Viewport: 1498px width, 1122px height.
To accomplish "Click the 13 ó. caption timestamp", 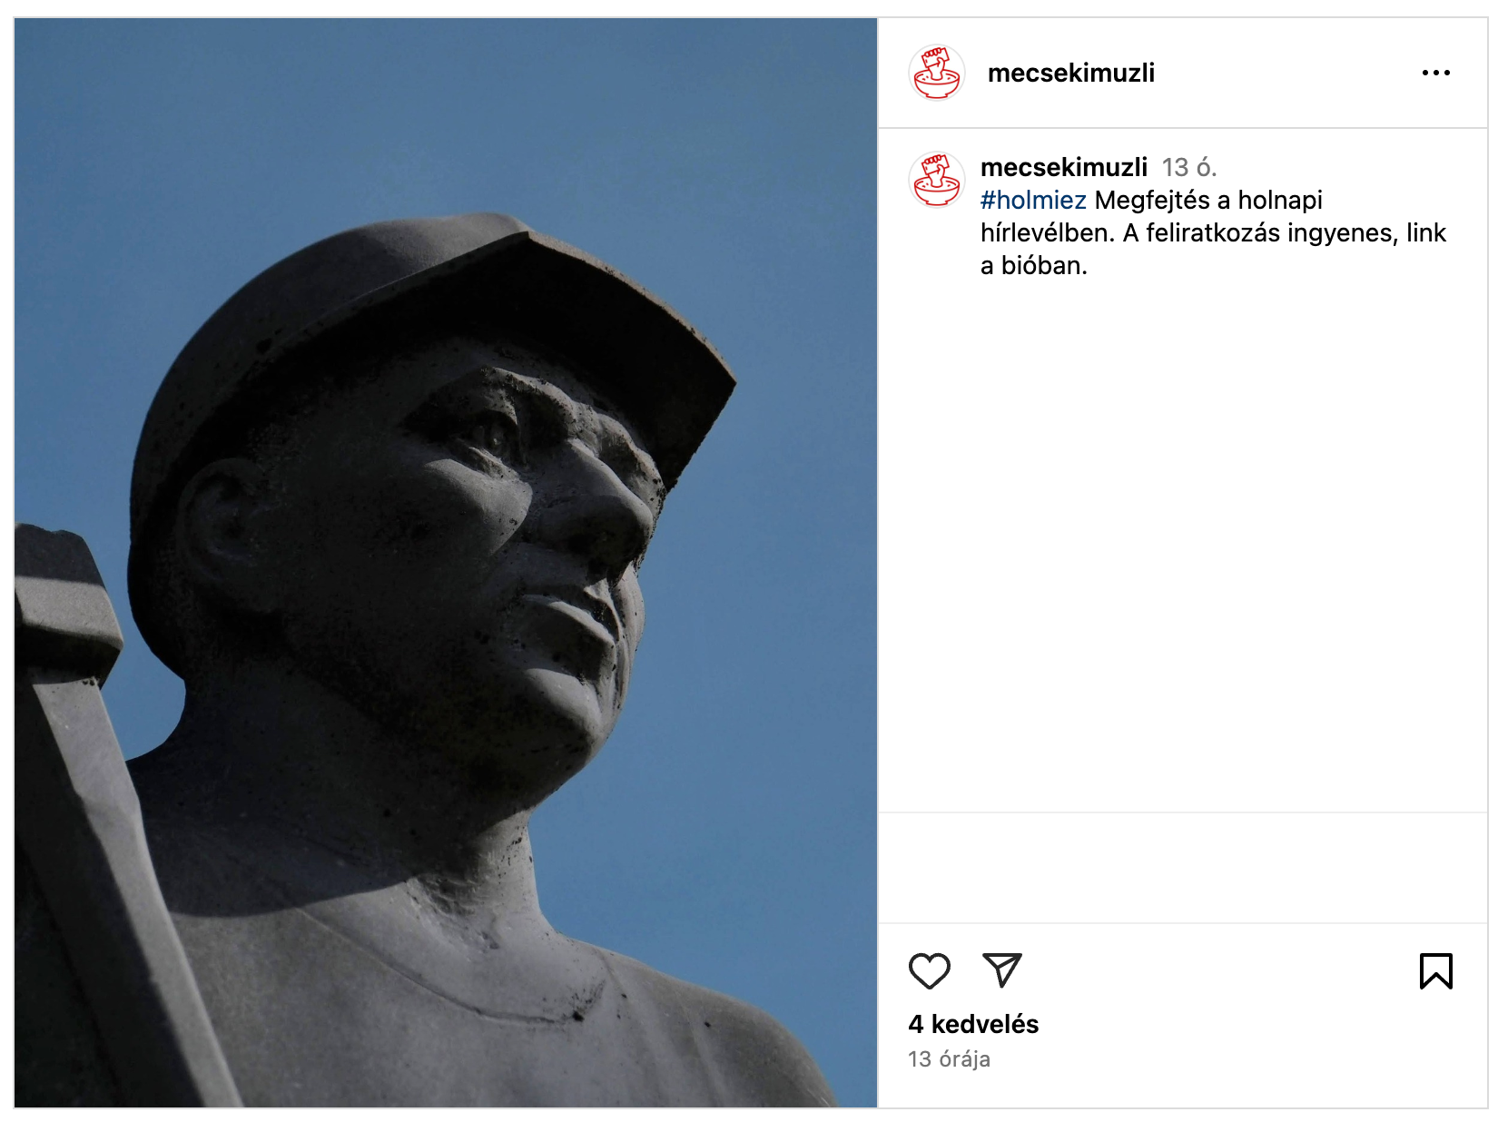I will pyautogui.click(x=1189, y=167).
